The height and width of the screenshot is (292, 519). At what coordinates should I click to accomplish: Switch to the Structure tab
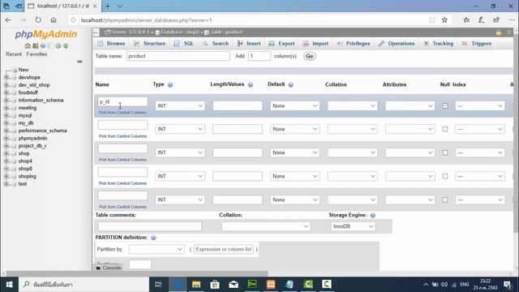click(x=150, y=43)
